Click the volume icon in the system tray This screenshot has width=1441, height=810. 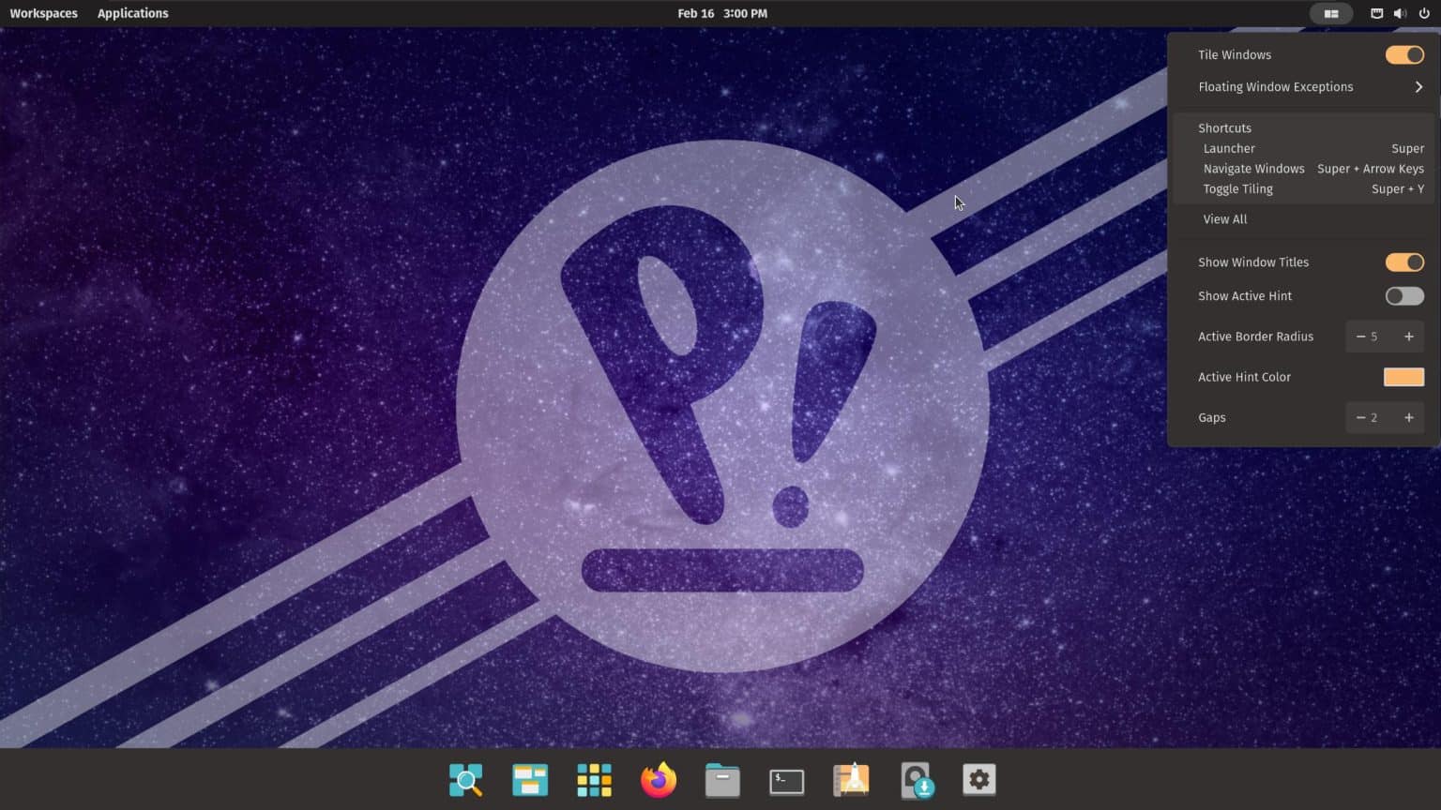coord(1400,13)
